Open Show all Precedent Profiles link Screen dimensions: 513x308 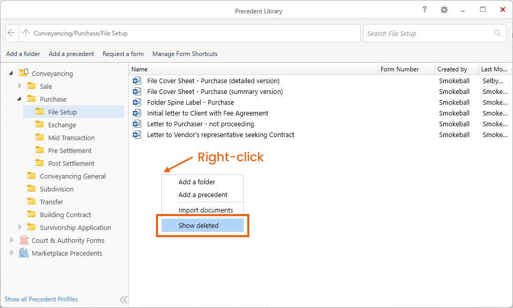point(41,299)
